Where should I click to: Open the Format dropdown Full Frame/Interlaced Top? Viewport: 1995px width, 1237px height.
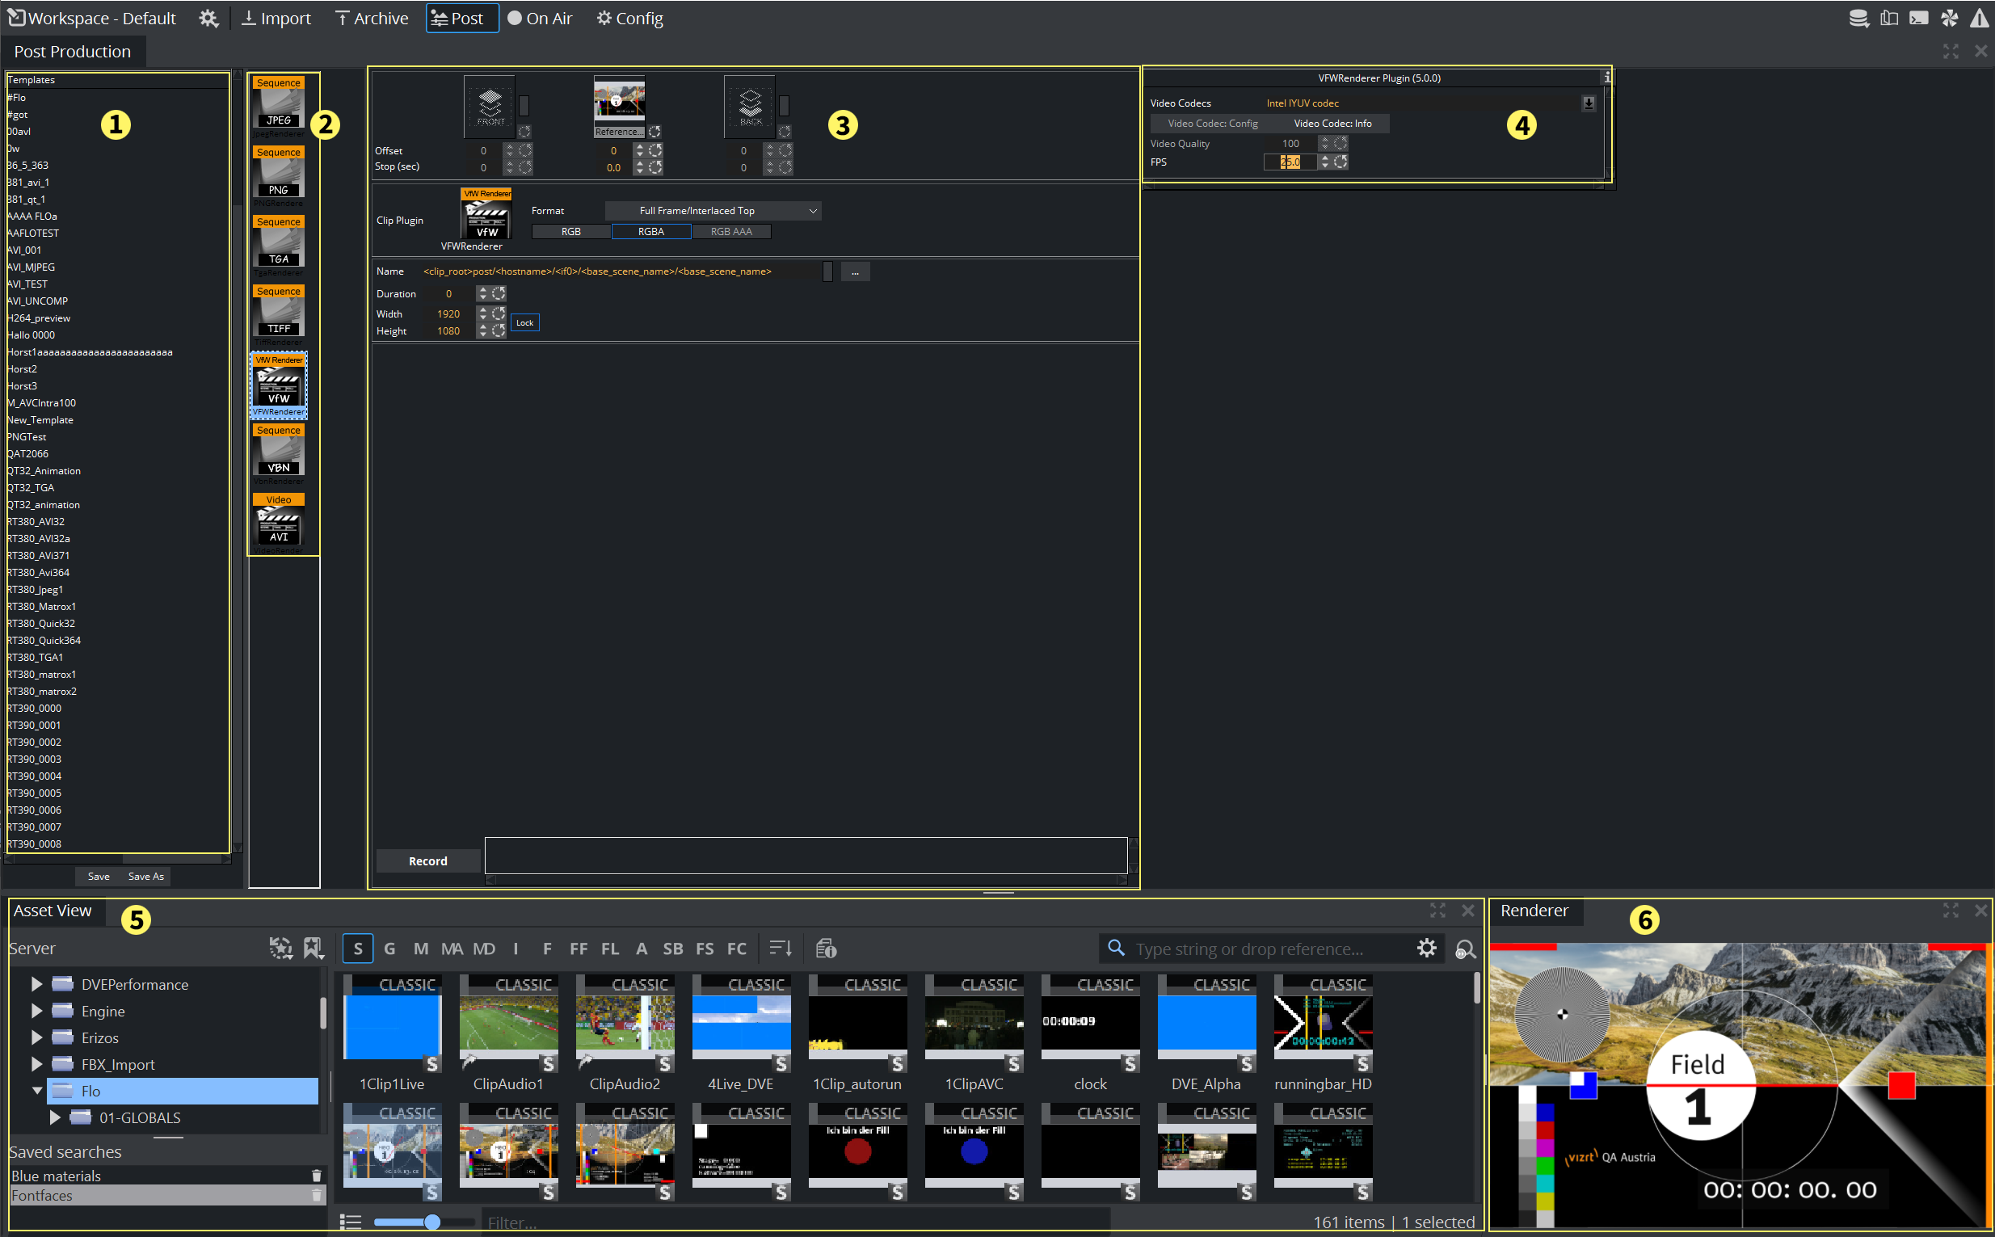click(x=713, y=210)
